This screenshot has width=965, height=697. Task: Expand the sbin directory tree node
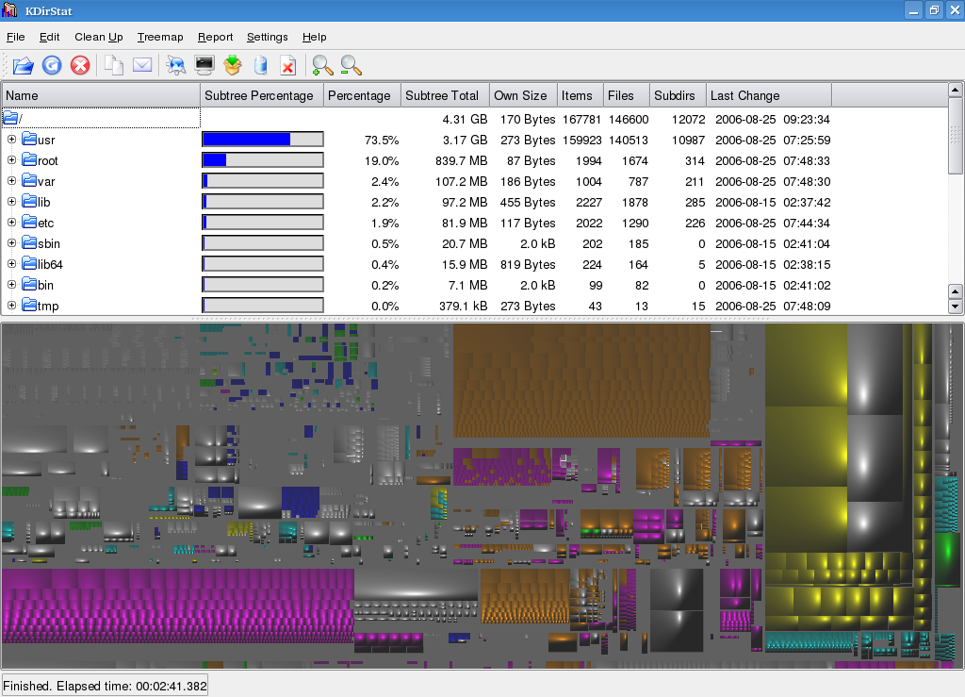tap(11, 243)
